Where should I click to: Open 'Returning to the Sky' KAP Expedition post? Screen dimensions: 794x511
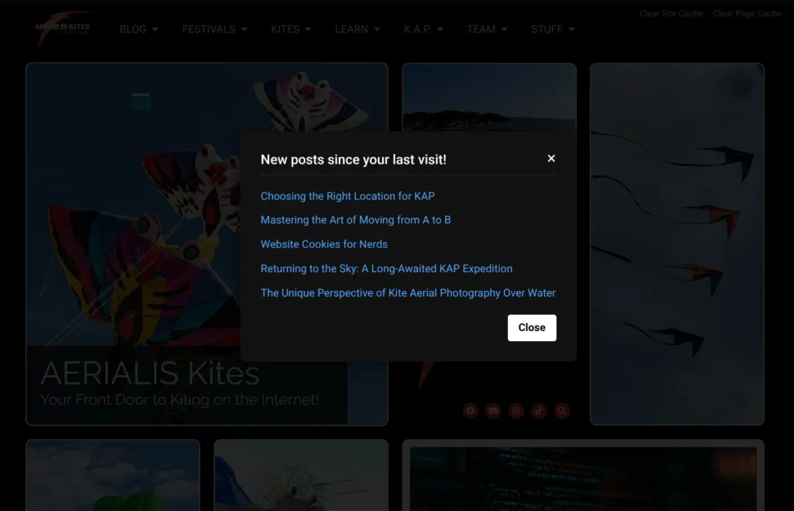click(386, 268)
